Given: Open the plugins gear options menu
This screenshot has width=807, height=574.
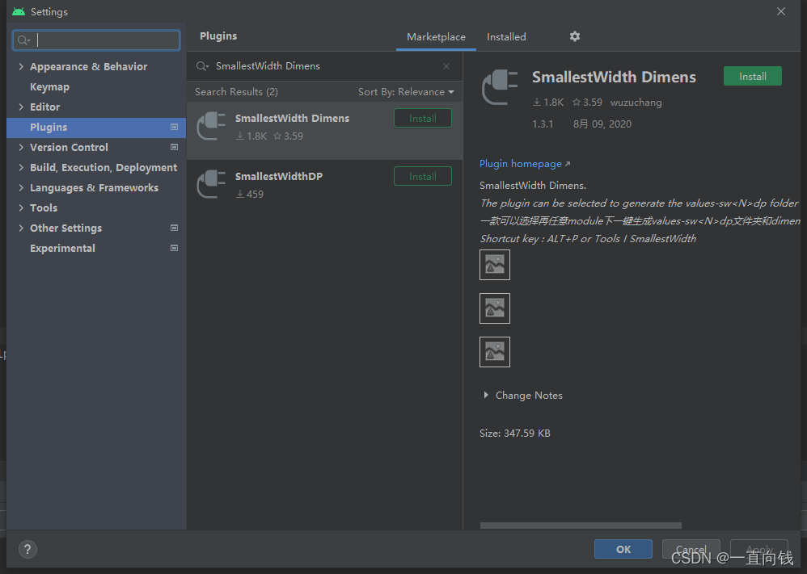Looking at the screenshot, I should coord(574,36).
